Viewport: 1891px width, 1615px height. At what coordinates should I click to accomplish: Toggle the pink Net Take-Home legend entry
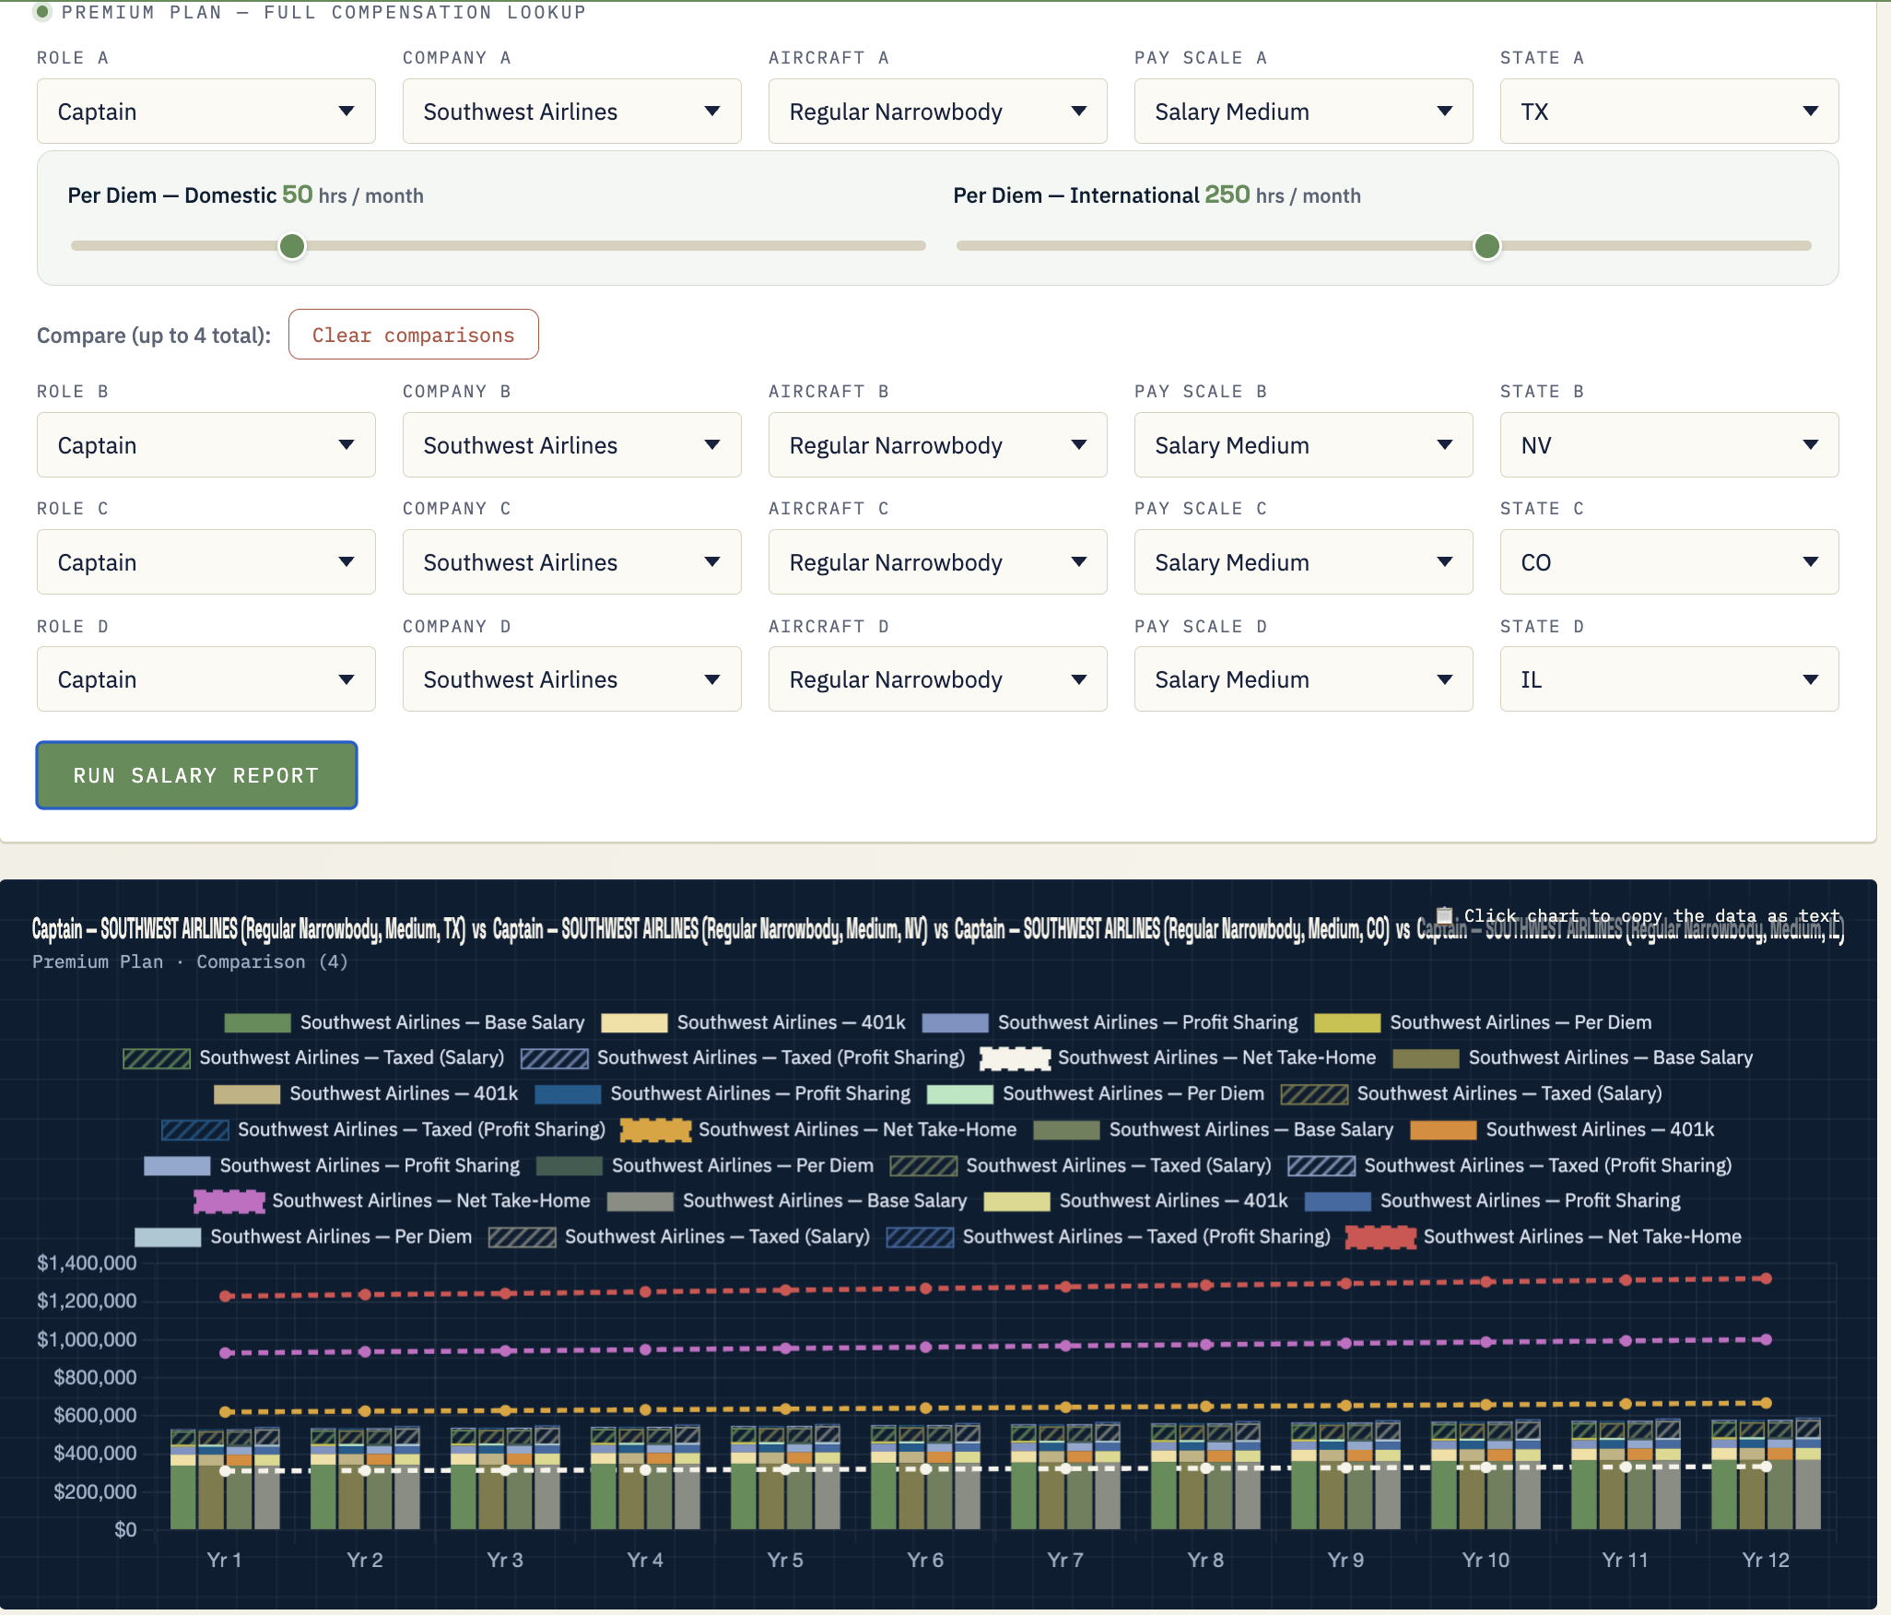392,1201
